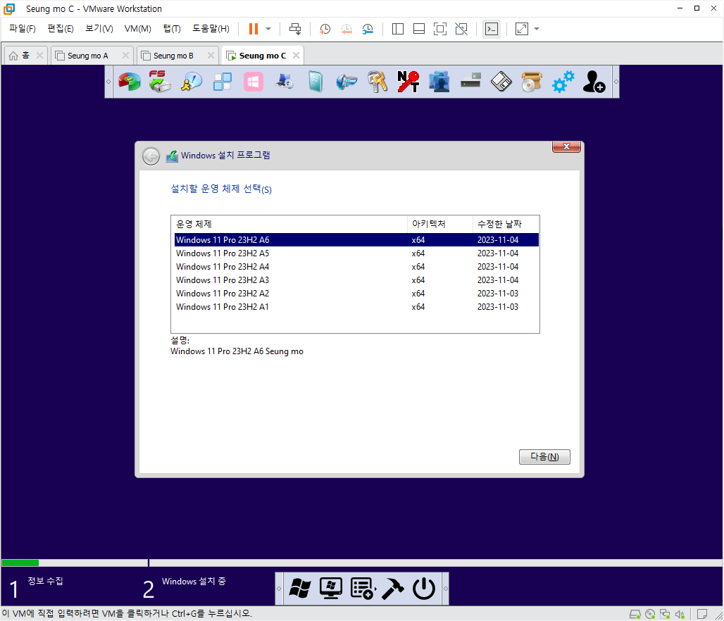The width and height of the screenshot is (724, 621).
Task: Open the computer with gear icon
Action: point(285,82)
